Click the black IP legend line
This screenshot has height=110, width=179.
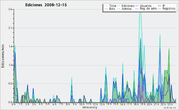(x=160, y=6)
